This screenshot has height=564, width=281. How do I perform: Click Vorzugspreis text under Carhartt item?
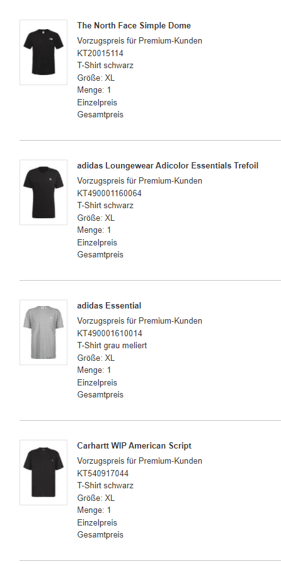(x=140, y=461)
